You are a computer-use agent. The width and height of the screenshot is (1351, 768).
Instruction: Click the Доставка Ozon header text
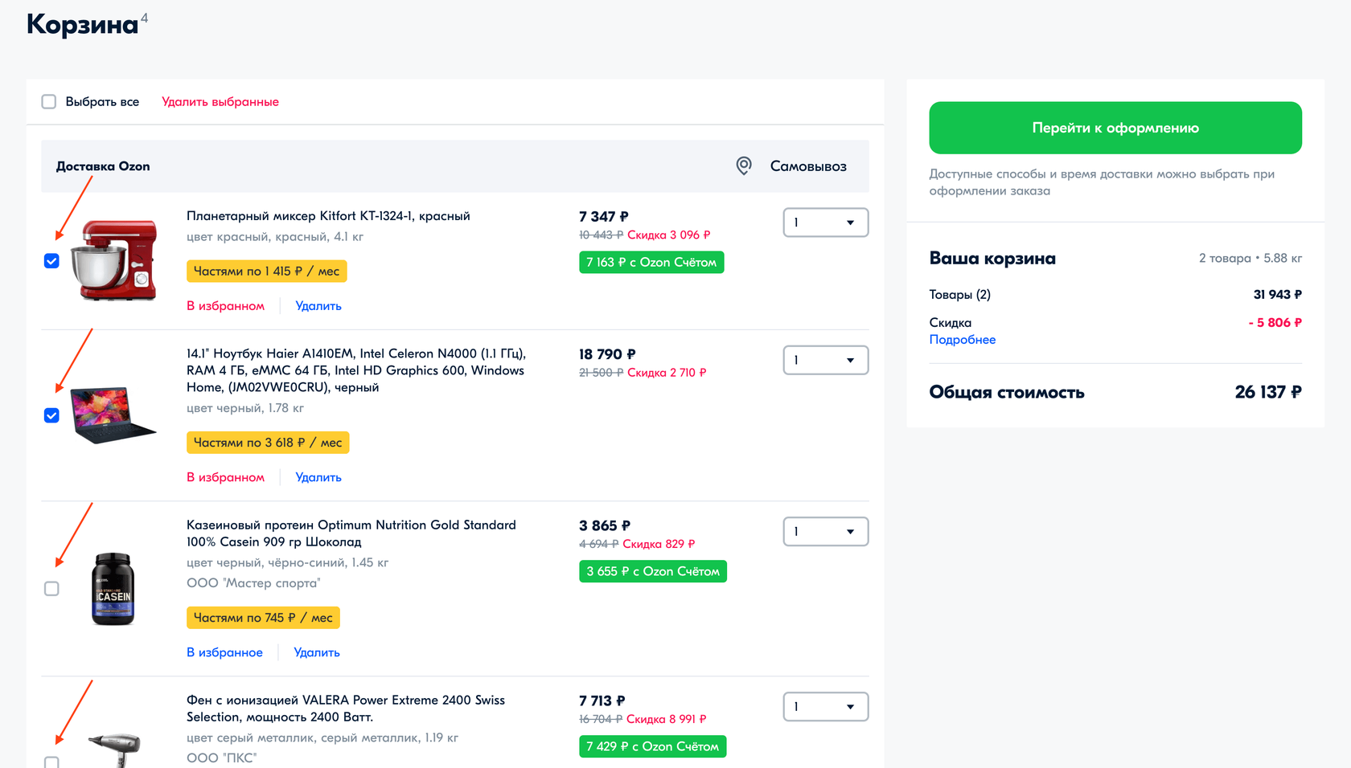click(103, 166)
